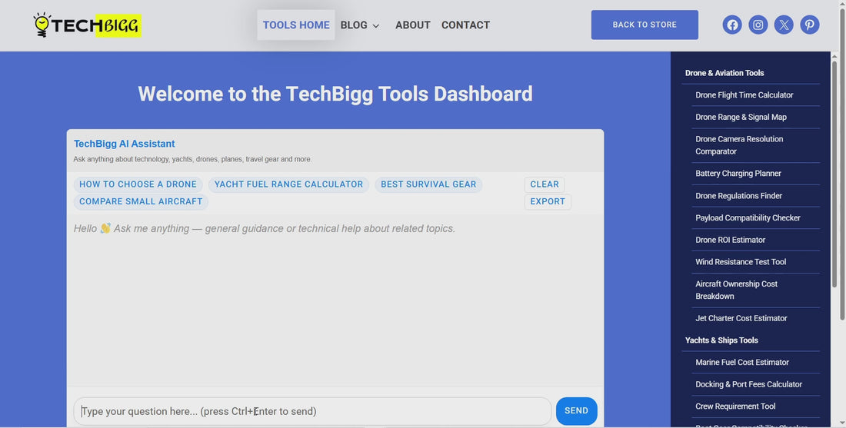This screenshot has width=846, height=428.
Task: Export the chat conversation
Action: 548,201
